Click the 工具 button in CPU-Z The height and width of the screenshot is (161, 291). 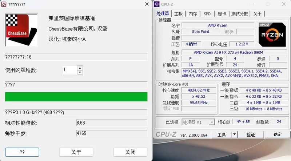coord(222,134)
